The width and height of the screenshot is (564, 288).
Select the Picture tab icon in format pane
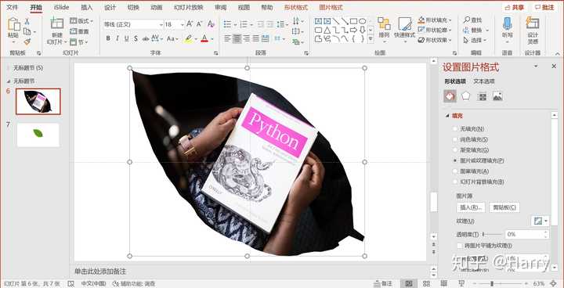(x=498, y=96)
